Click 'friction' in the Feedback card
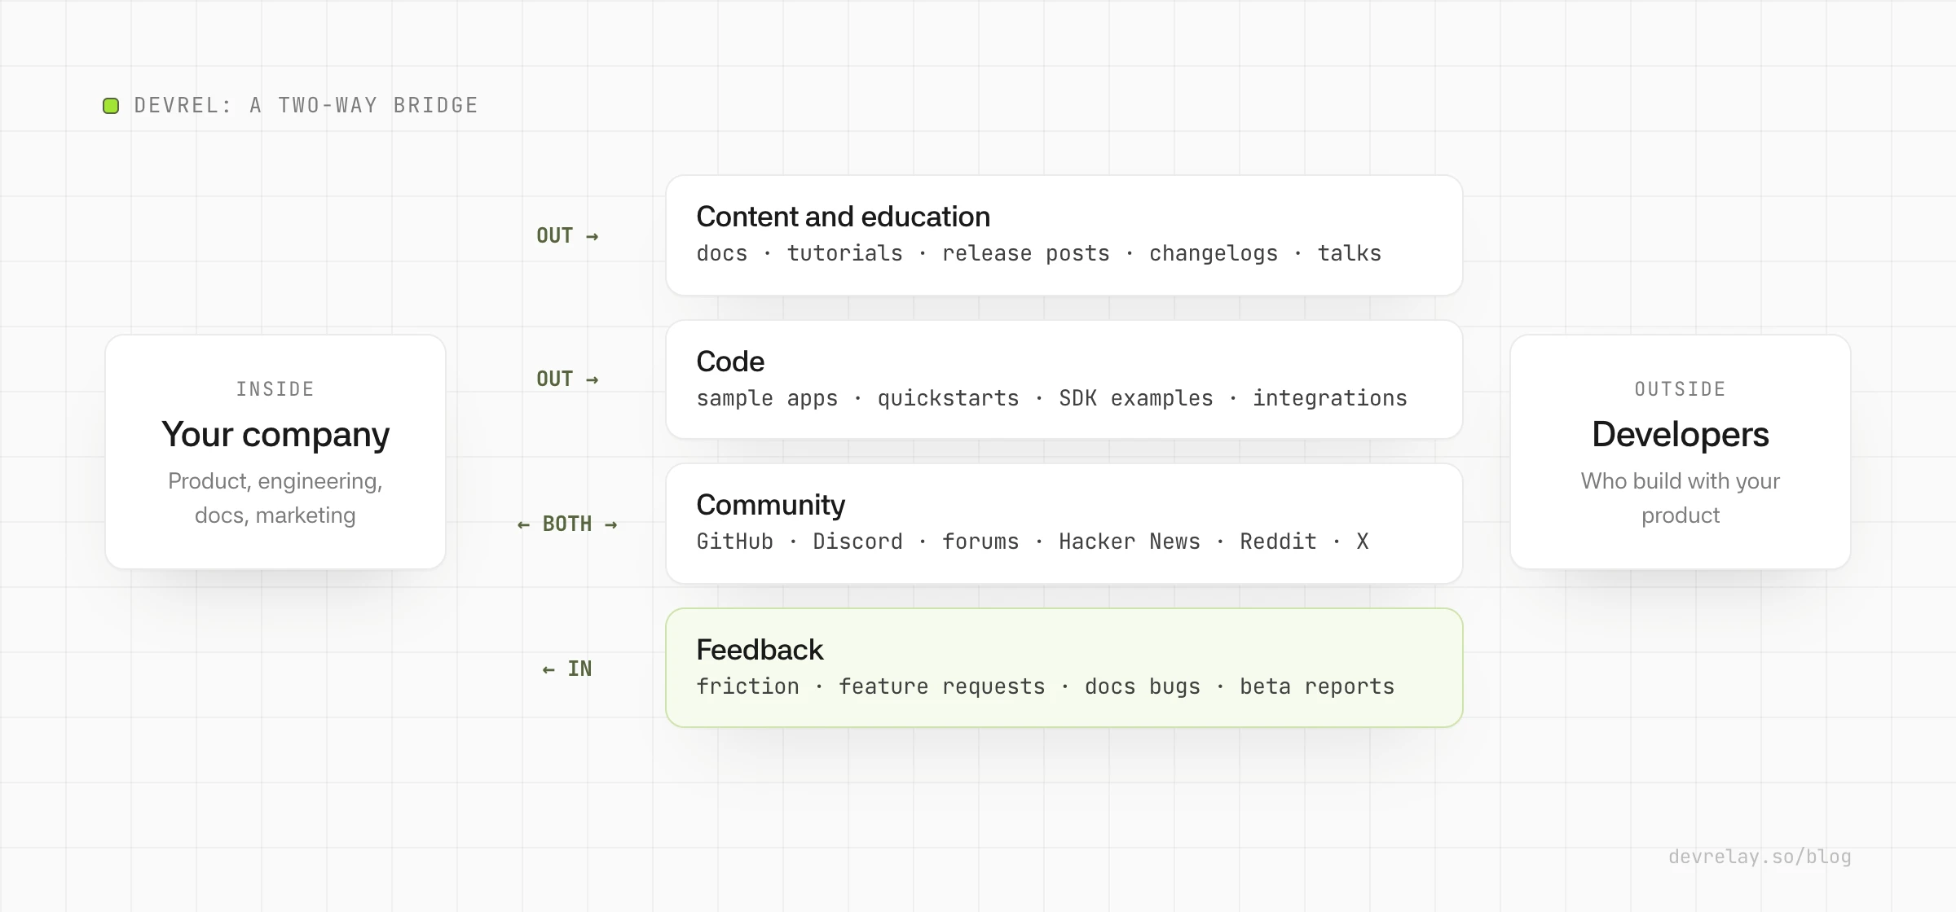This screenshot has height=912, width=1956. [x=747, y=687]
